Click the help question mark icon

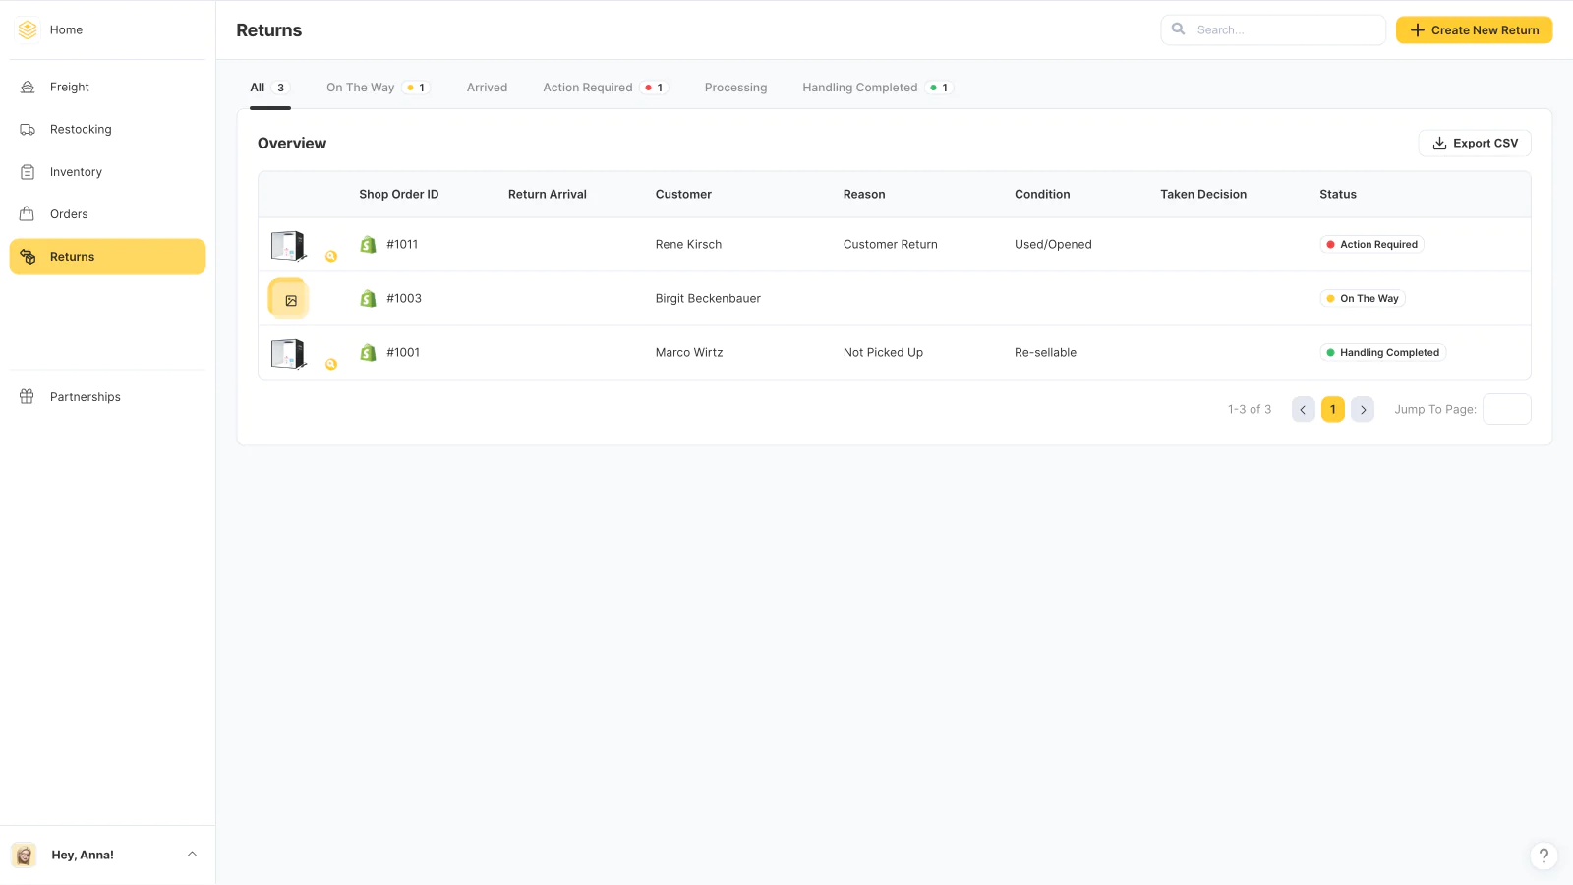pyautogui.click(x=1544, y=855)
